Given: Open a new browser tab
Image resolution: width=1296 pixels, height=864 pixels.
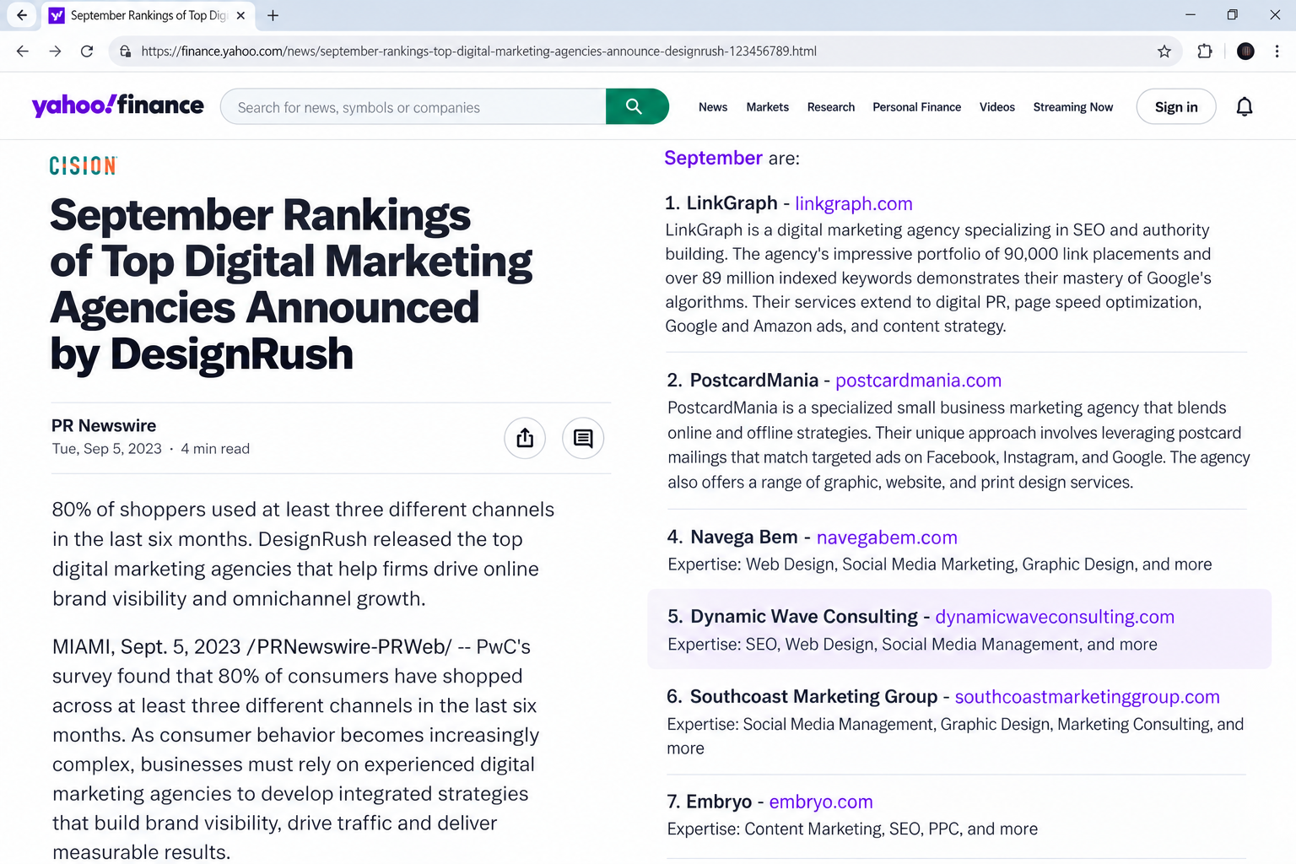Looking at the screenshot, I should click(x=273, y=15).
